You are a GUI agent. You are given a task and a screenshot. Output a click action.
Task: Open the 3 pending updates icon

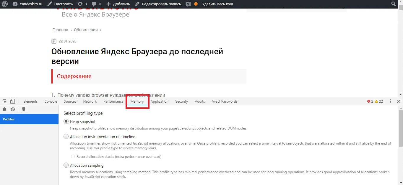click(x=82, y=4)
